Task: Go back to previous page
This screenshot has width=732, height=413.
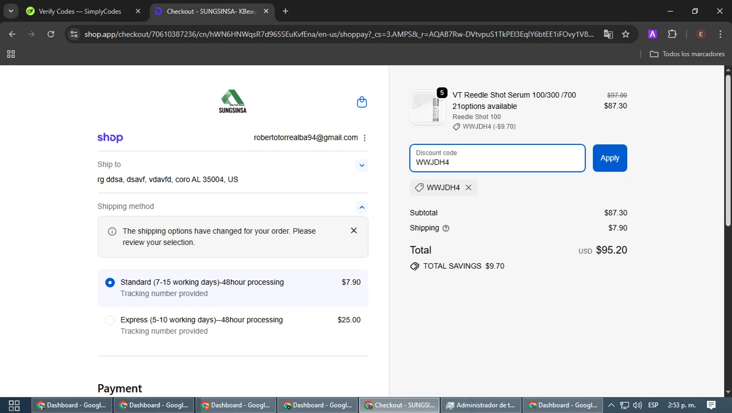Action: (x=12, y=34)
